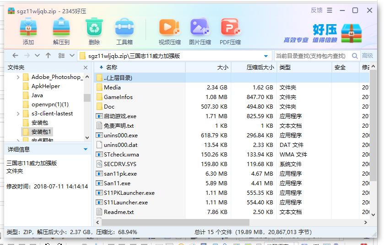Click the list view mode icon
The height and width of the screenshot is (245, 384).
pyautogui.click(x=61, y=56)
